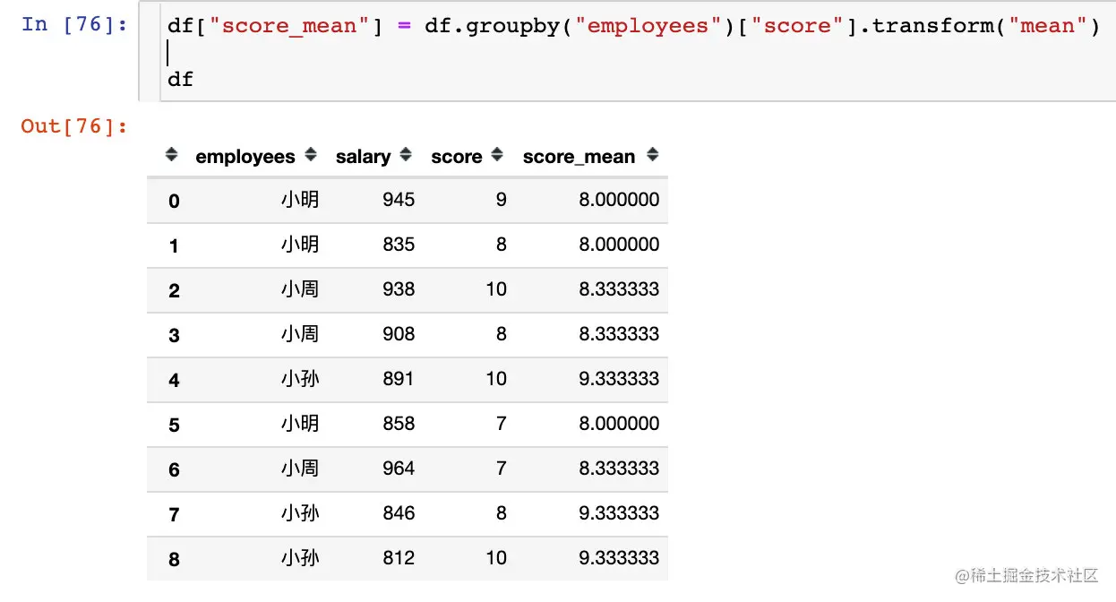Click salary value 846
This screenshot has width=1116, height=602.
point(399,513)
